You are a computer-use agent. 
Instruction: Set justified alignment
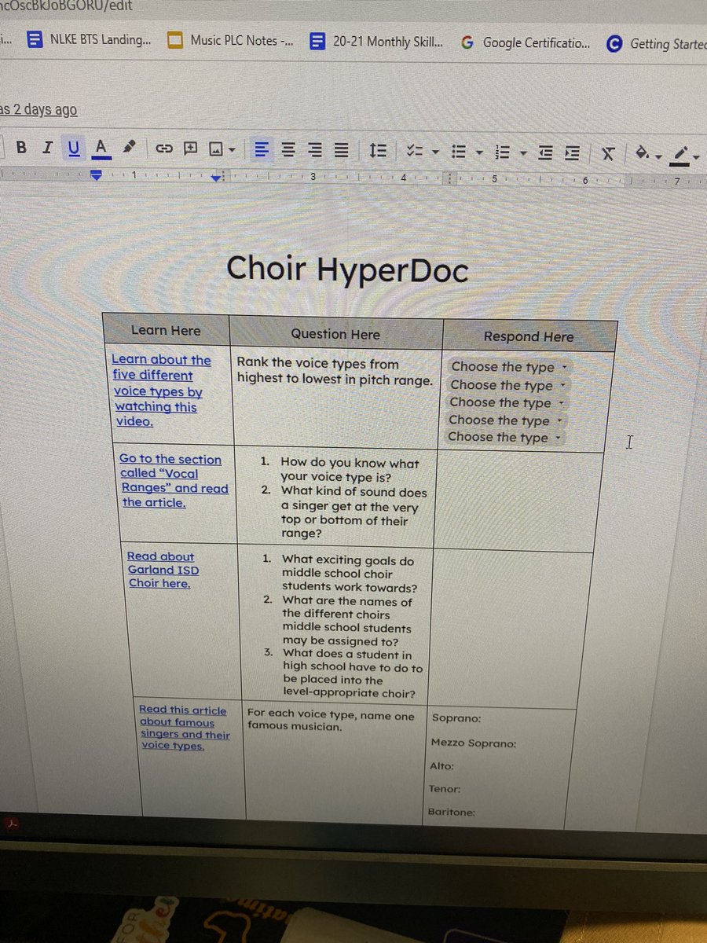(340, 149)
